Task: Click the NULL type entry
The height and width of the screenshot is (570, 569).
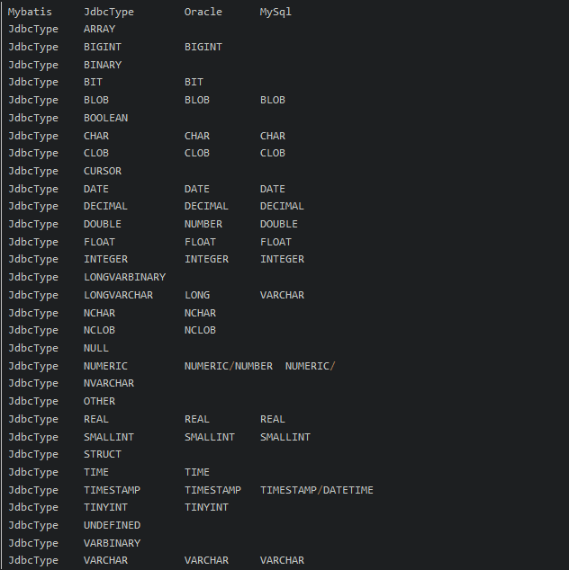Action: 96,348
